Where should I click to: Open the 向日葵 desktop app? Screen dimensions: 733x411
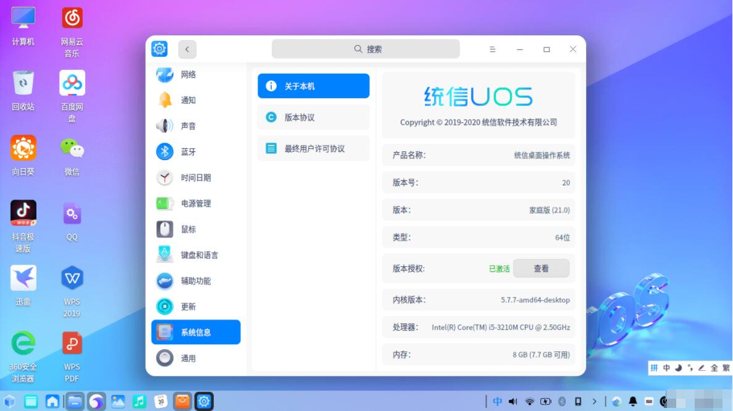(23, 155)
